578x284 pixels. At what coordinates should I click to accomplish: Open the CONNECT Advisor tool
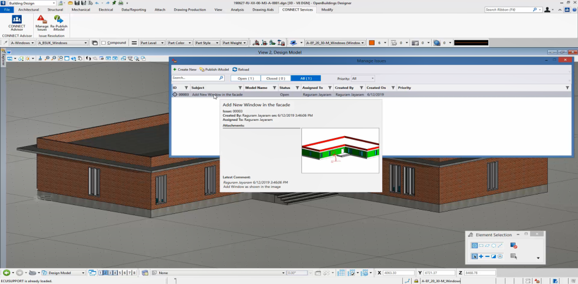click(x=17, y=23)
